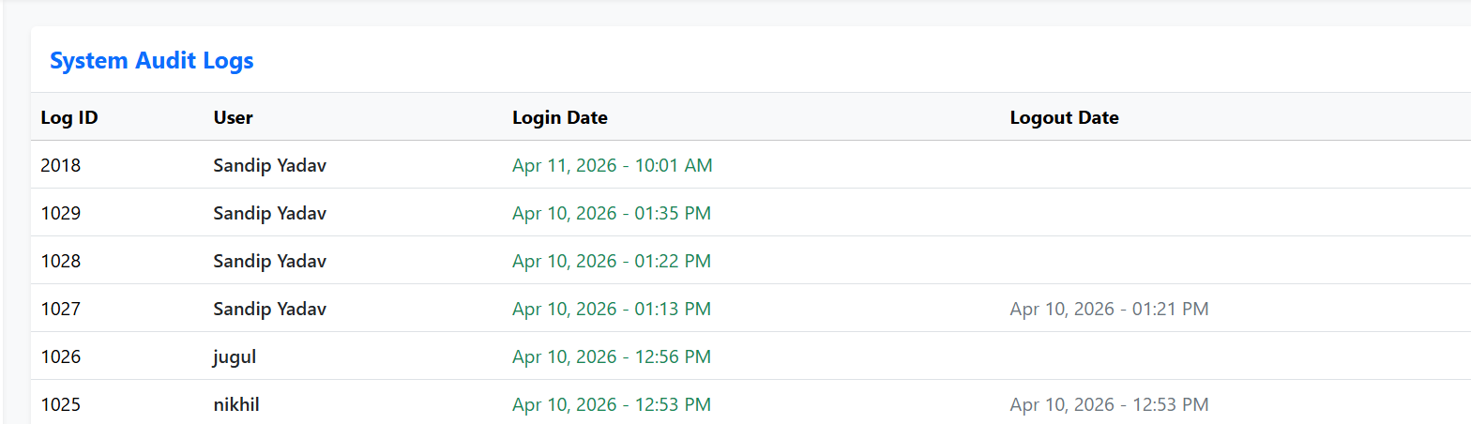Select the Logout Date column header
1471x424 pixels.
click(x=1064, y=118)
